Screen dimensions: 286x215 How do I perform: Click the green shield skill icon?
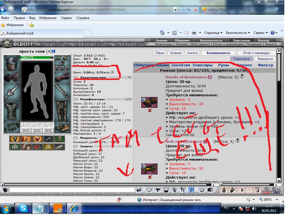tap(60, 139)
